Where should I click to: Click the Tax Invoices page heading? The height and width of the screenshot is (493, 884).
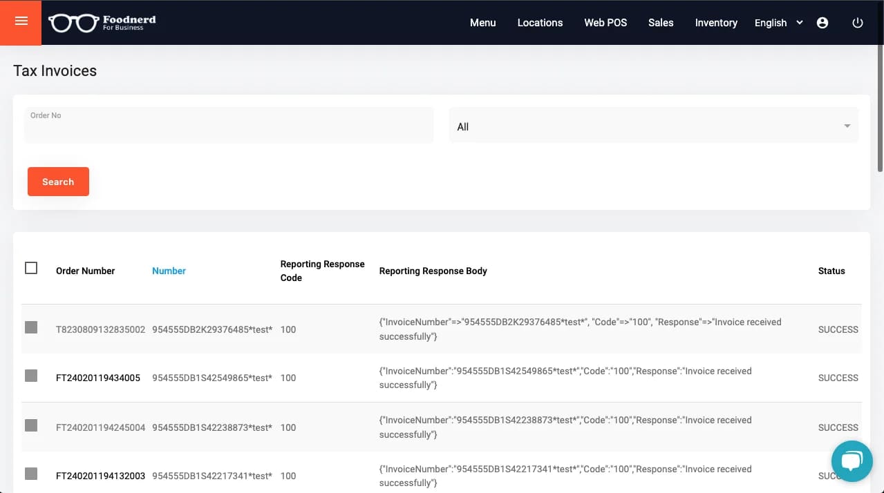pyautogui.click(x=55, y=70)
